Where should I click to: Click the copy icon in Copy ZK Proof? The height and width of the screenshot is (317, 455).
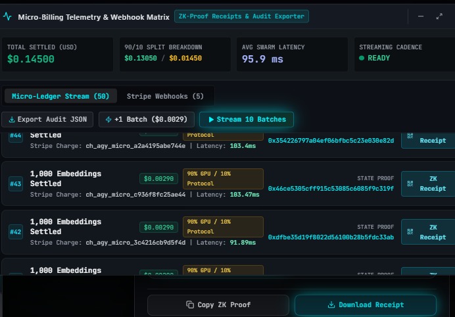(190, 305)
